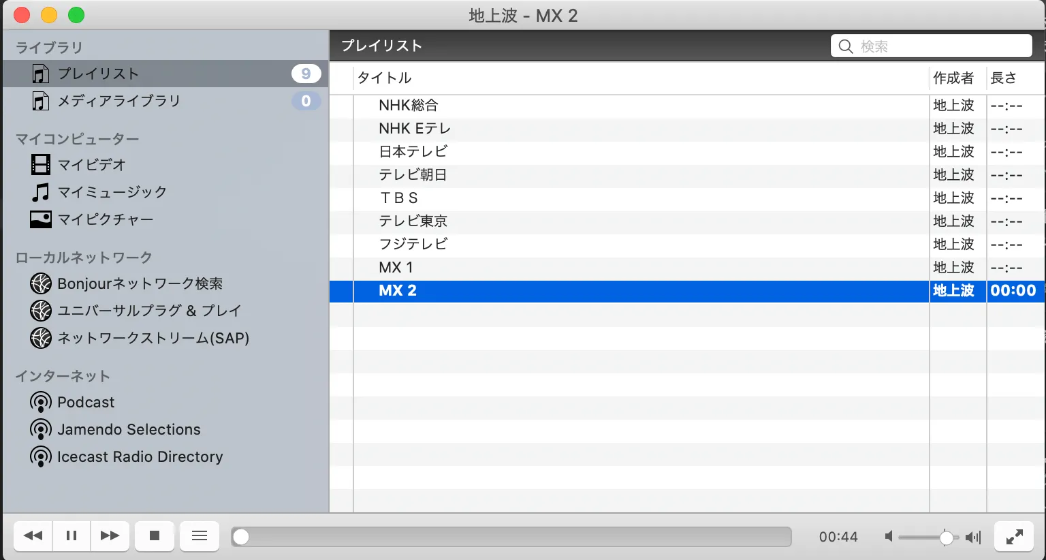Mute audio via the small speaker icon
1046x560 pixels.
(889, 537)
